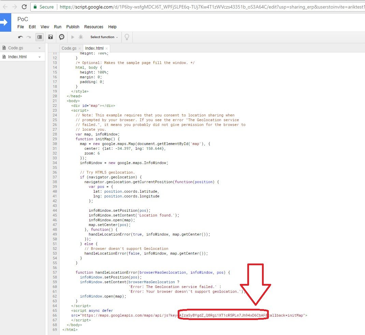The image size is (365, 335).
Task: Click the '// Browser doesn't support Geolocation' comment
Action: pyautogui.click(x=126, y=249)
